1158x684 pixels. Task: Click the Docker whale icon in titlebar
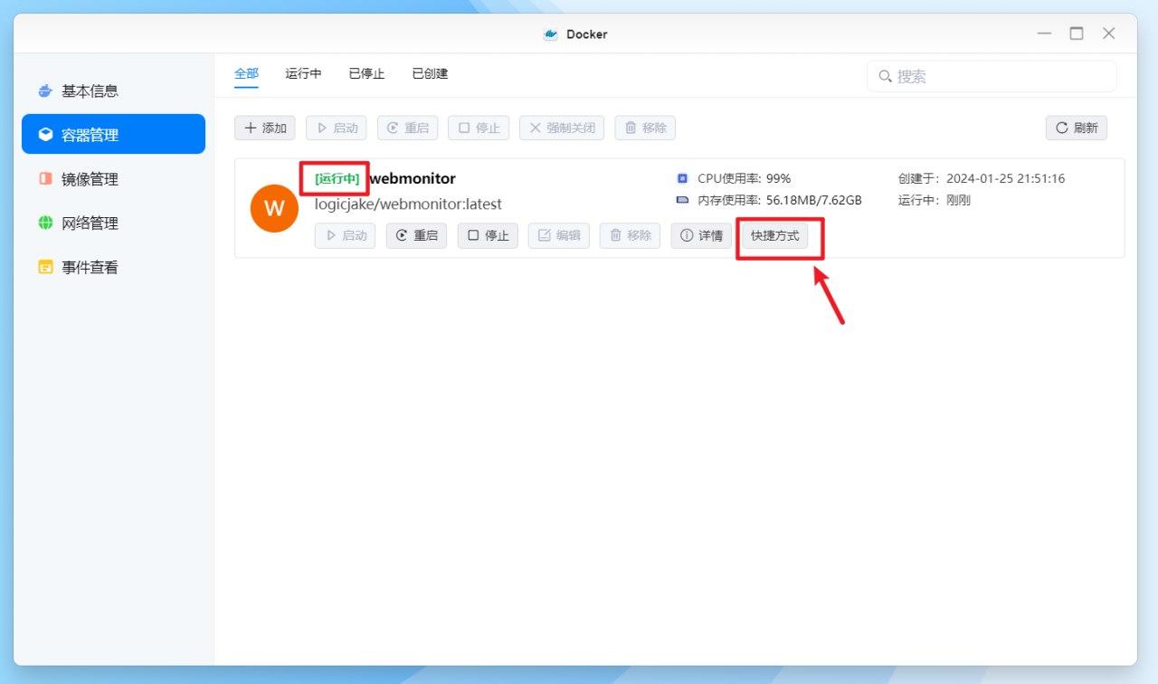pyautogui.click(x=551, y=33)
